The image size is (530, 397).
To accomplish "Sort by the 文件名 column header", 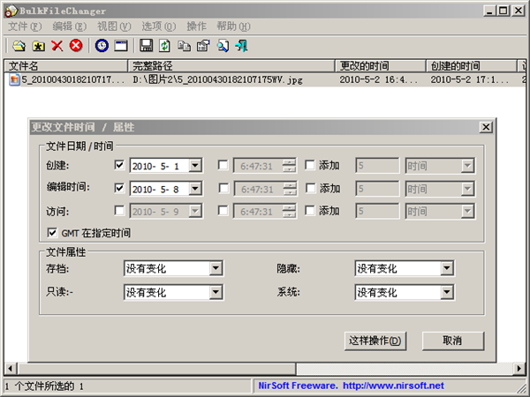I will pyautogui.click(x=66, y=66).
